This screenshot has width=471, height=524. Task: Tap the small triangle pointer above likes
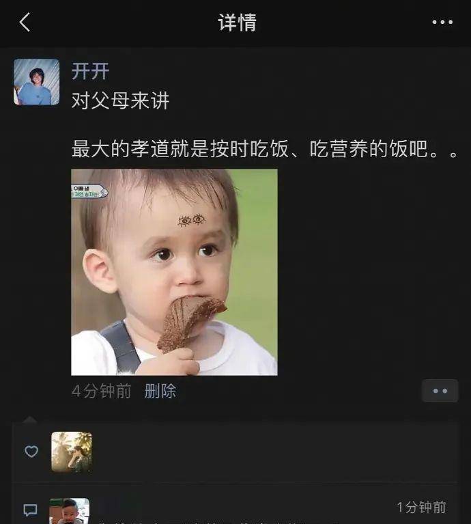click(x=30, y=419)
